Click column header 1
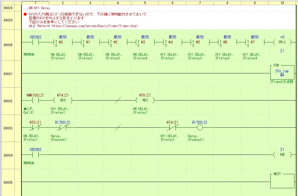 click(35, 3)
